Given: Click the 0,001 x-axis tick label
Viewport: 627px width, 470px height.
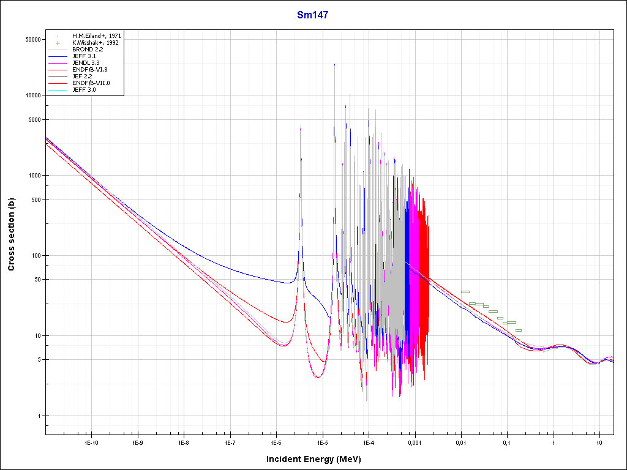Looking at the screenshot, I should (415, 442).
